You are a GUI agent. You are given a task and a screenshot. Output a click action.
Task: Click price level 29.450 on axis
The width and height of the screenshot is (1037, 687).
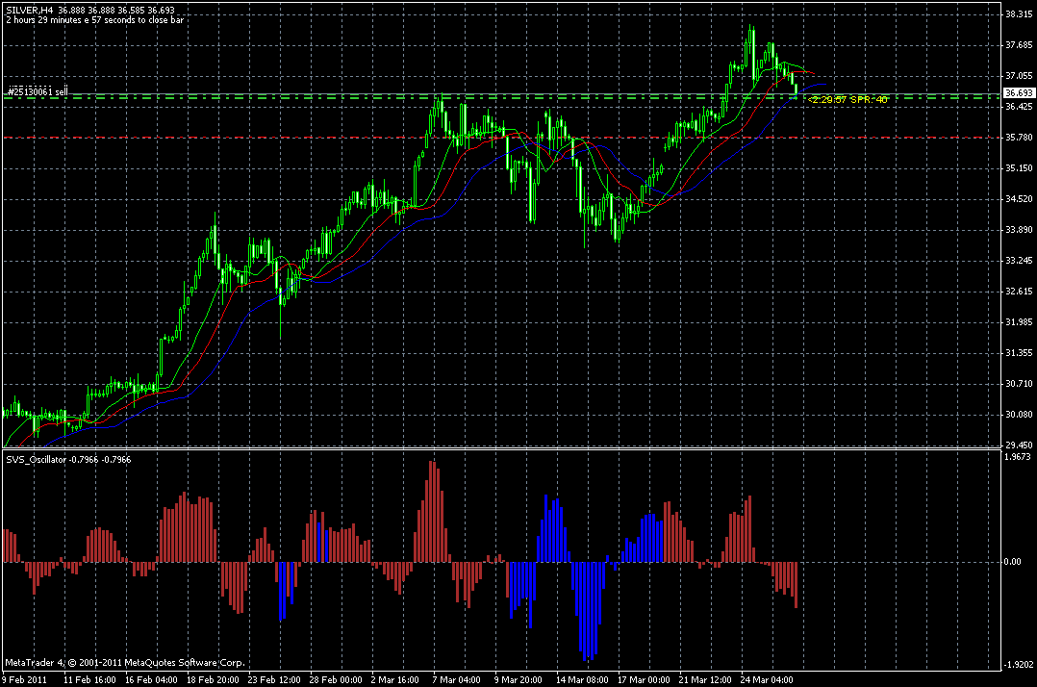pos(1019,445)
